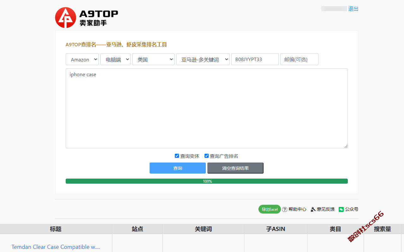The image size is (404, 252).
Task: Click the 搜索量 column header
Action: (x=383, y=229)
